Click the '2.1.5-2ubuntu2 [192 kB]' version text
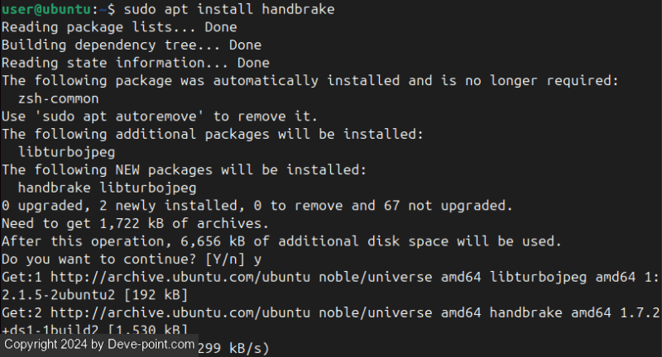The width and height of the screenshot is (662, 357). tap(94, 295)
